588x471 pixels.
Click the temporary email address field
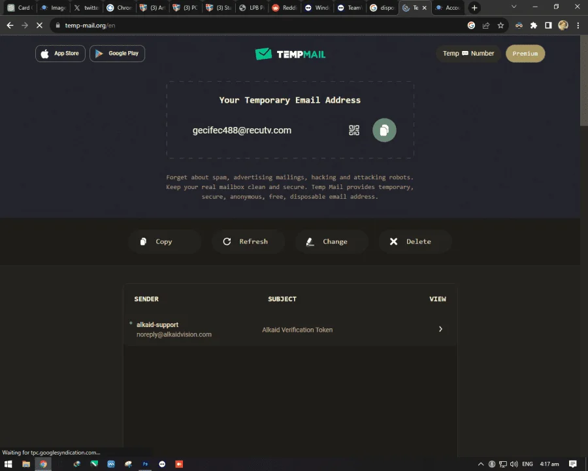pos(242,130)
